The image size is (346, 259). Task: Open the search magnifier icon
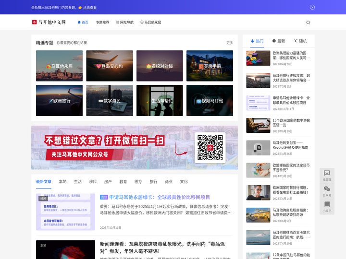308,23
